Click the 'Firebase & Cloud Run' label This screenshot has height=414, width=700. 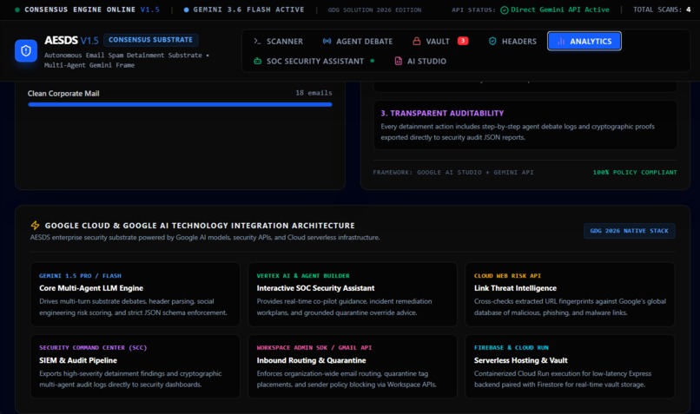click(512, 347)
